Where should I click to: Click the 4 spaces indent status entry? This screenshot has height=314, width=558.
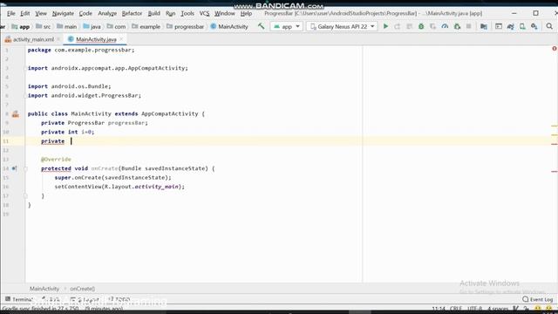click(x=498, y=308)
